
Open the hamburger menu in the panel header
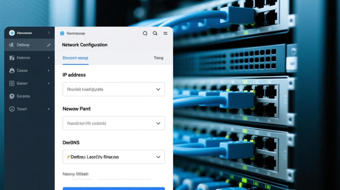click(165, 33)
